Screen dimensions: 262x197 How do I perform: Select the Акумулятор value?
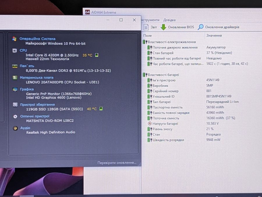point(216,47)
